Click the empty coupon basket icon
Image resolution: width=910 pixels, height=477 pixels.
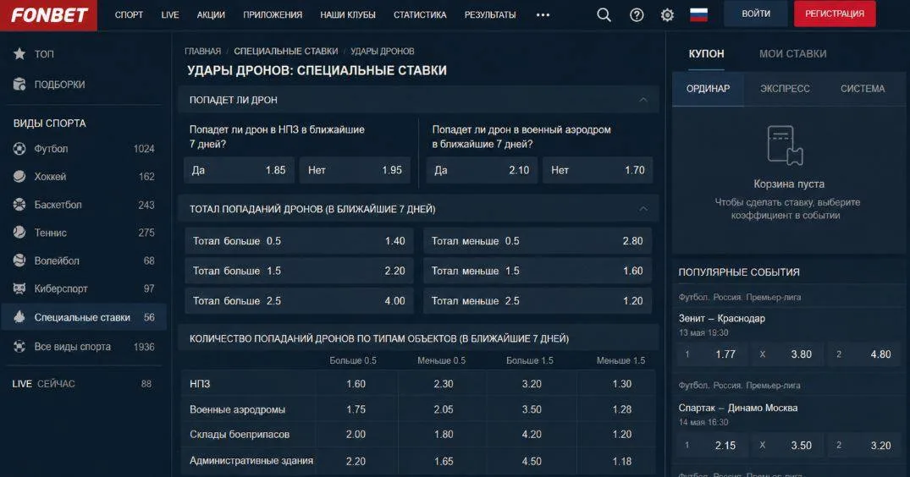click(x=785, y=145)
